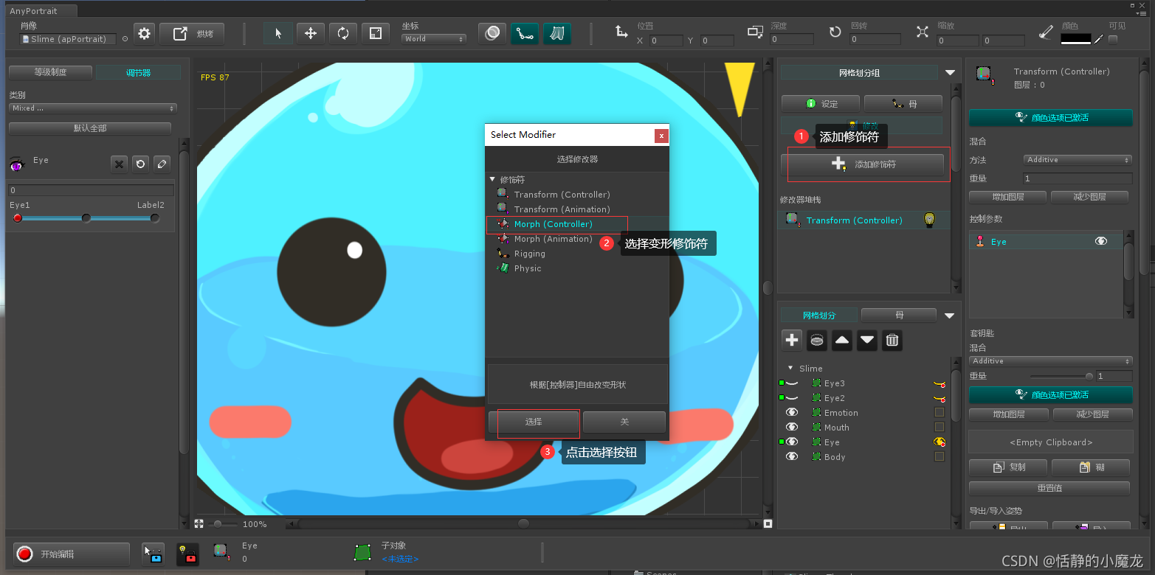The width and height of the screenshot is (1155, 575).
Task: Click the 增加图层 button under 方法
Action: pos(1007,197)
